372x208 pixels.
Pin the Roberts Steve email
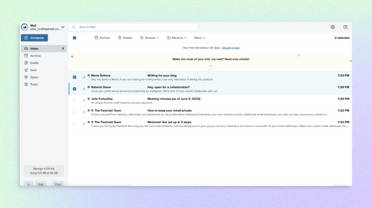pos(84,89)
